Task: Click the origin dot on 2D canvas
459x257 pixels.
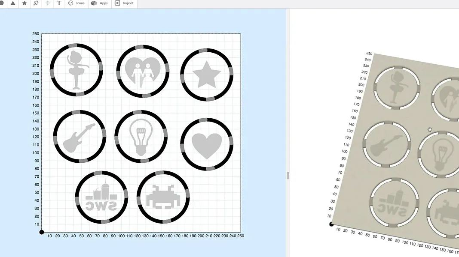Action: pyautogui.click(x=42, y=232)
